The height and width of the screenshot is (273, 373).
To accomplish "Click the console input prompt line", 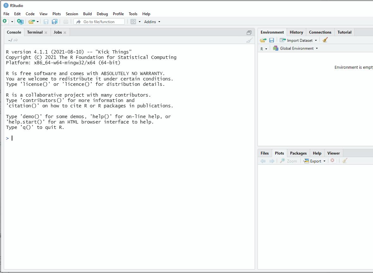I will coord(129,138).
